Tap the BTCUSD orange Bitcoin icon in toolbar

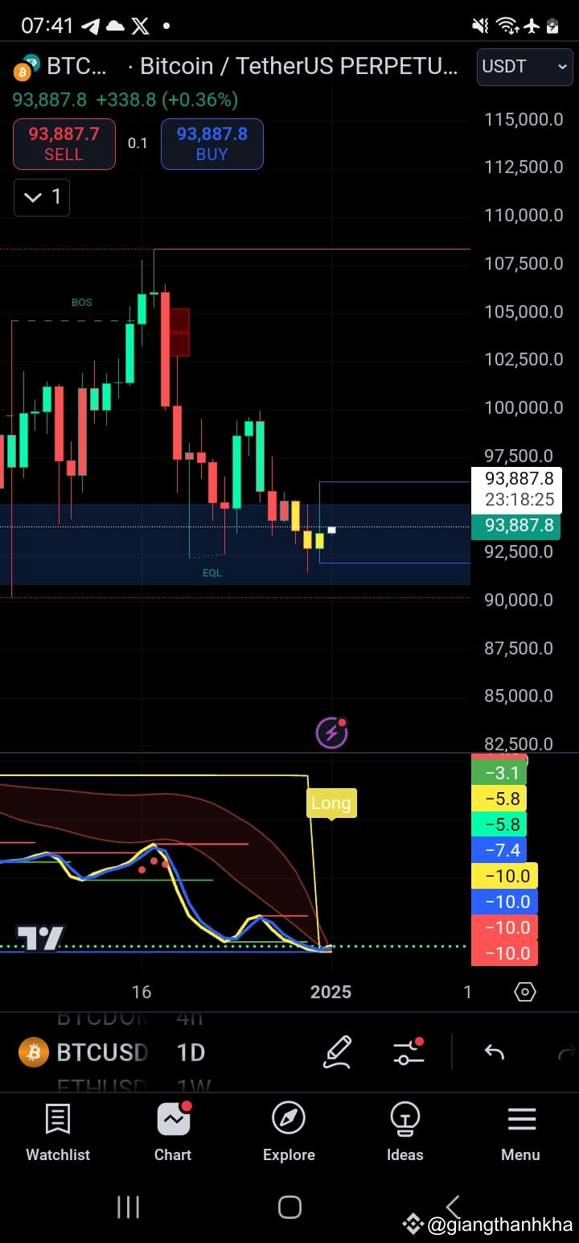pyautogui.click(x=34, y=1052)
